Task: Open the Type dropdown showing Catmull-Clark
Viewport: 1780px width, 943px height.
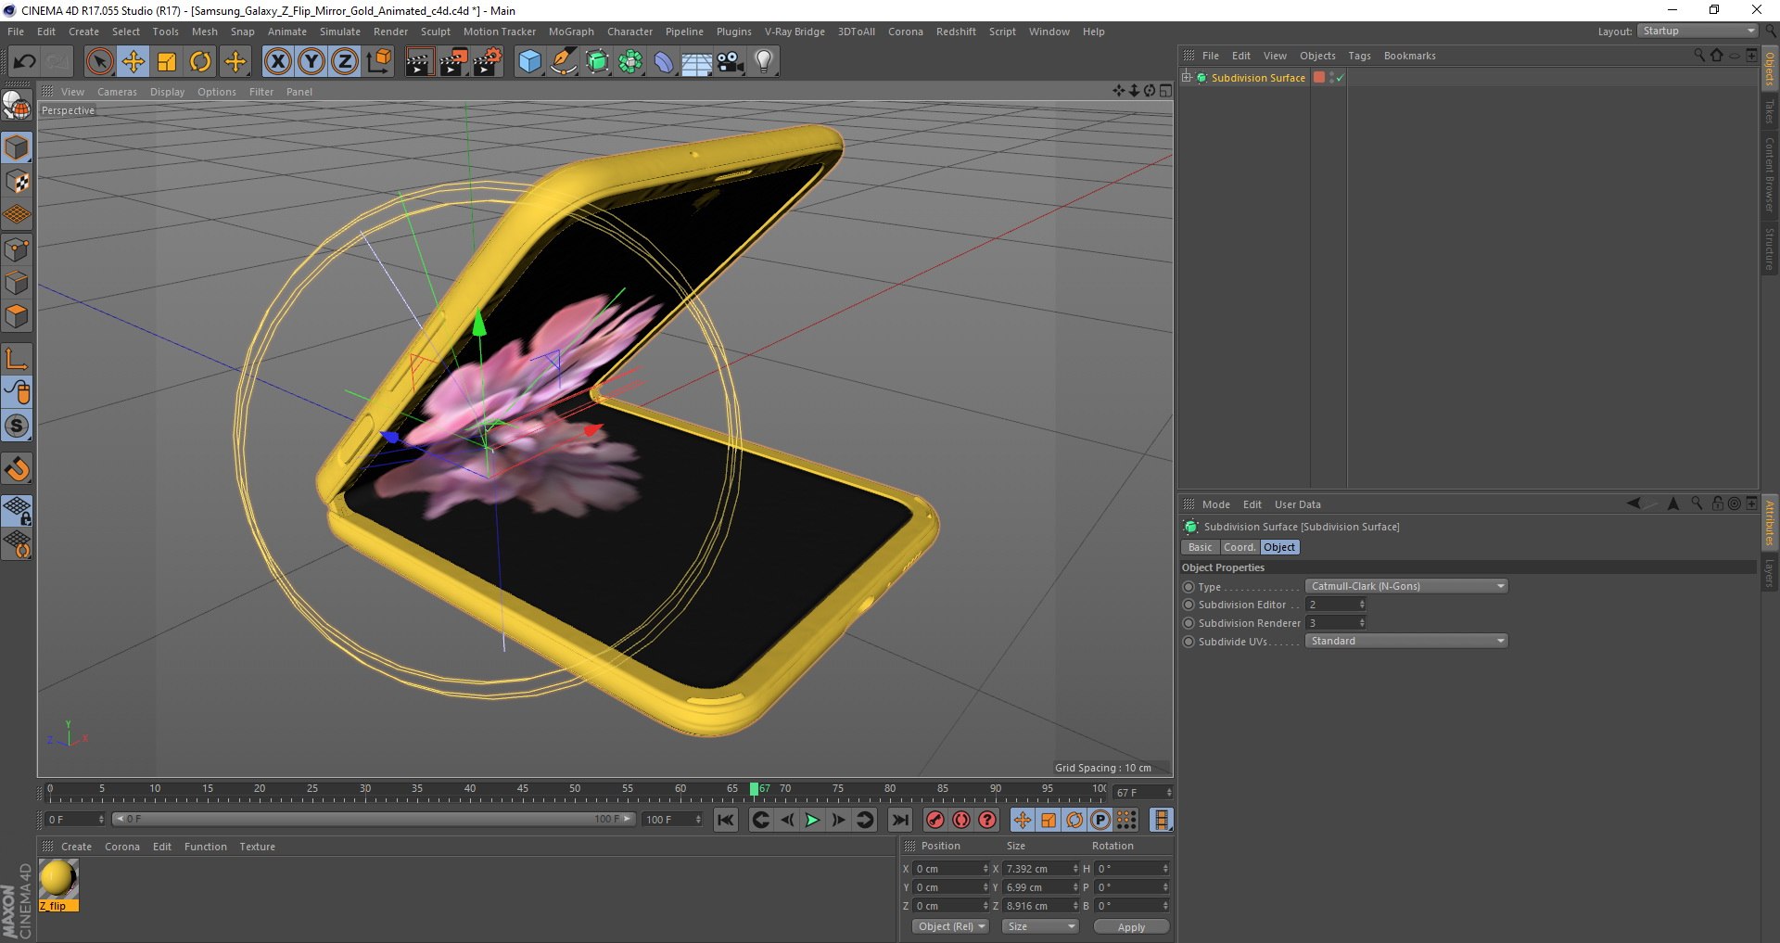Action: coord(1406,586)
